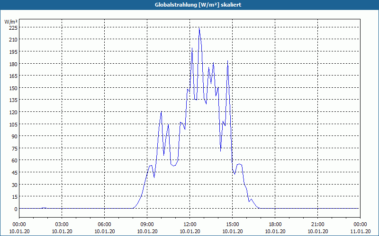Screen dimensions: 379x236
Task: Select the 15:00 x-axis time label
Action: click(233, 225)
